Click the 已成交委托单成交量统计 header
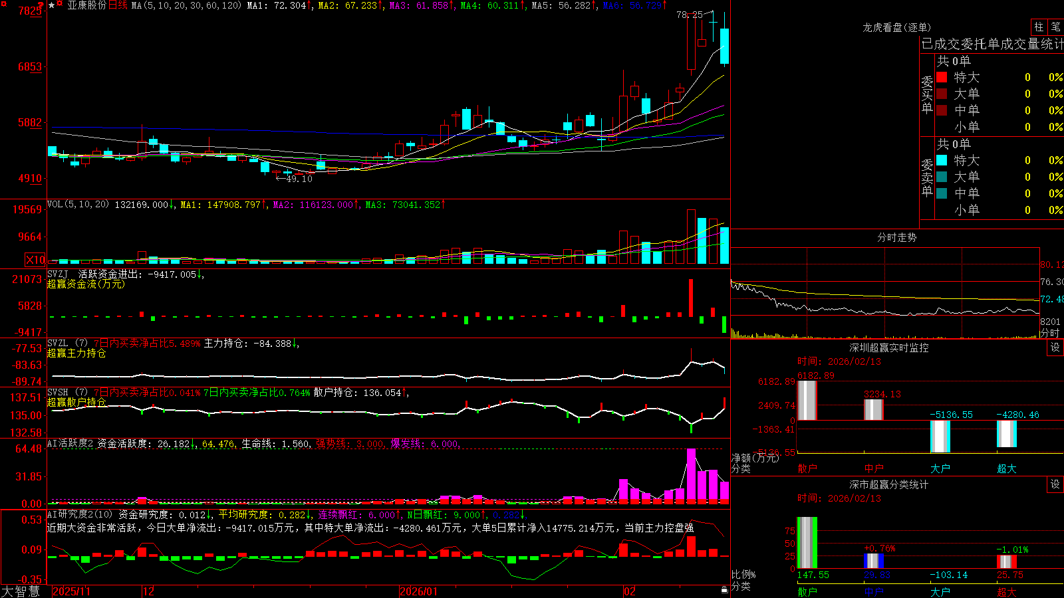 tap(992, 44)
